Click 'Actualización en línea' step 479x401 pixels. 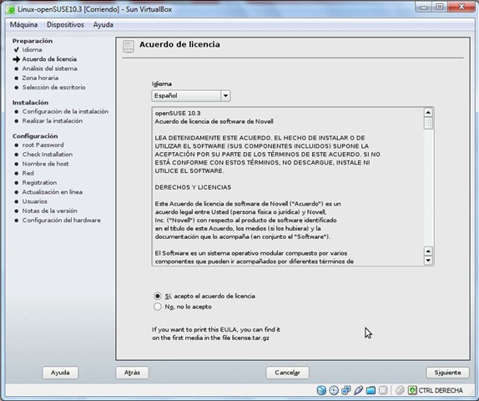coord(53,192)
